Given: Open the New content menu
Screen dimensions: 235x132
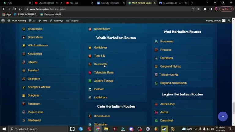Looking at the screenshot, I should point(43,20).
